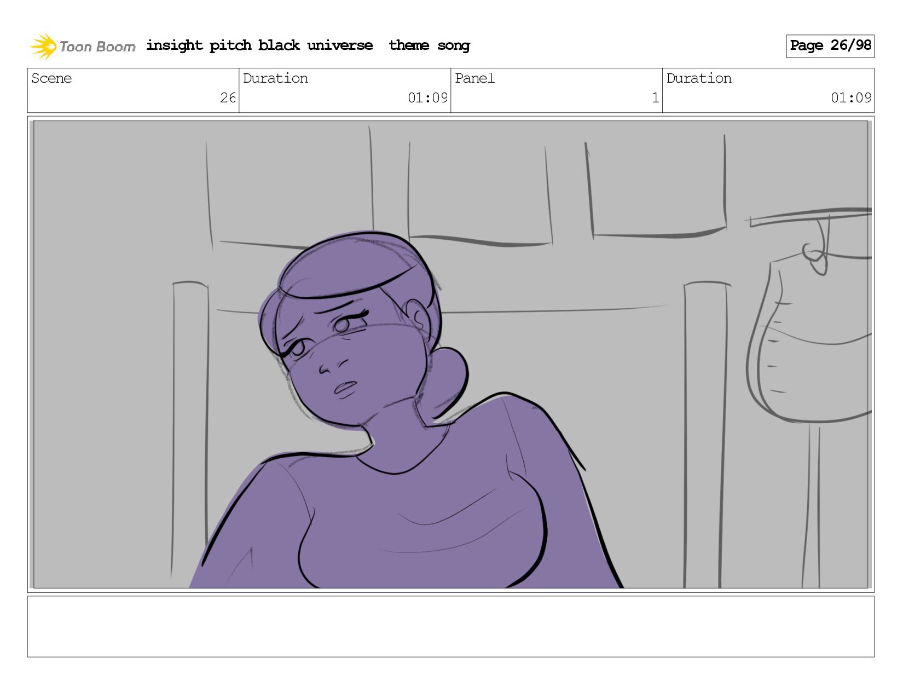Click the title 'insight pitch black universe theme song'
The height and width of the screenshot is (698, 903).
point(308,45)
